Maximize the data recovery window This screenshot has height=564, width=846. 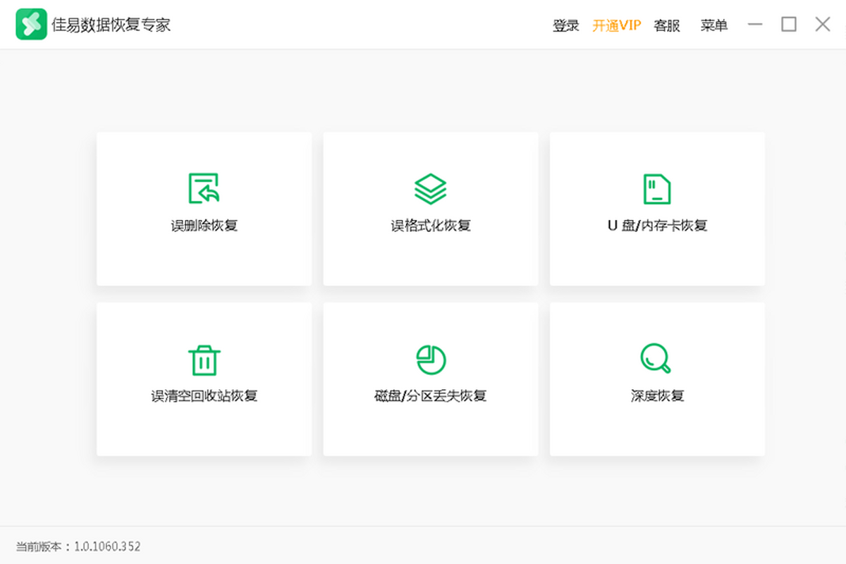[x=789, y=25]
